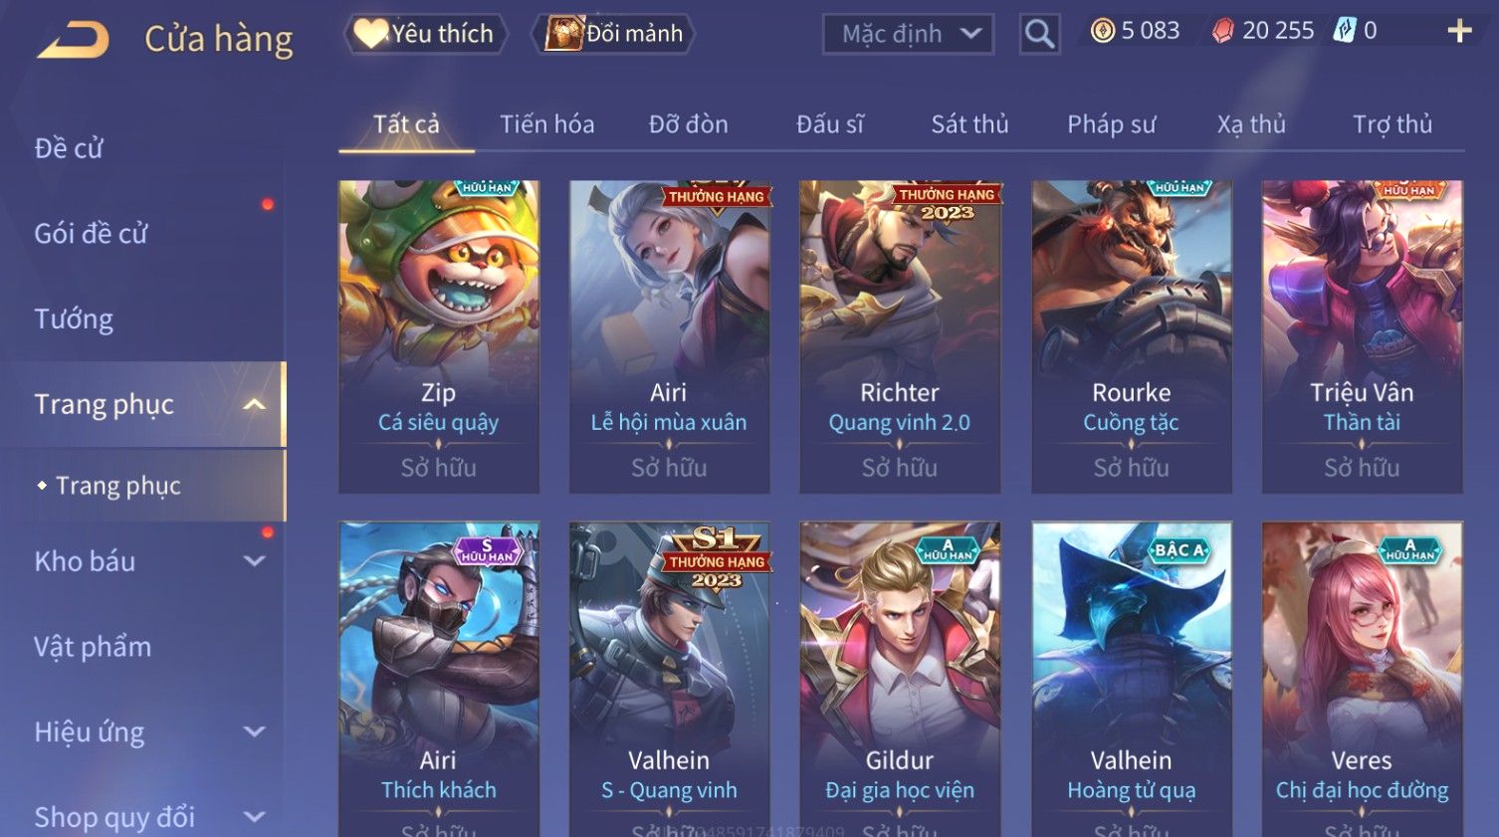Open Đổi mảnh chest exchange
The width and height of the screenshot is (1499, 837).
coord(613,34)
